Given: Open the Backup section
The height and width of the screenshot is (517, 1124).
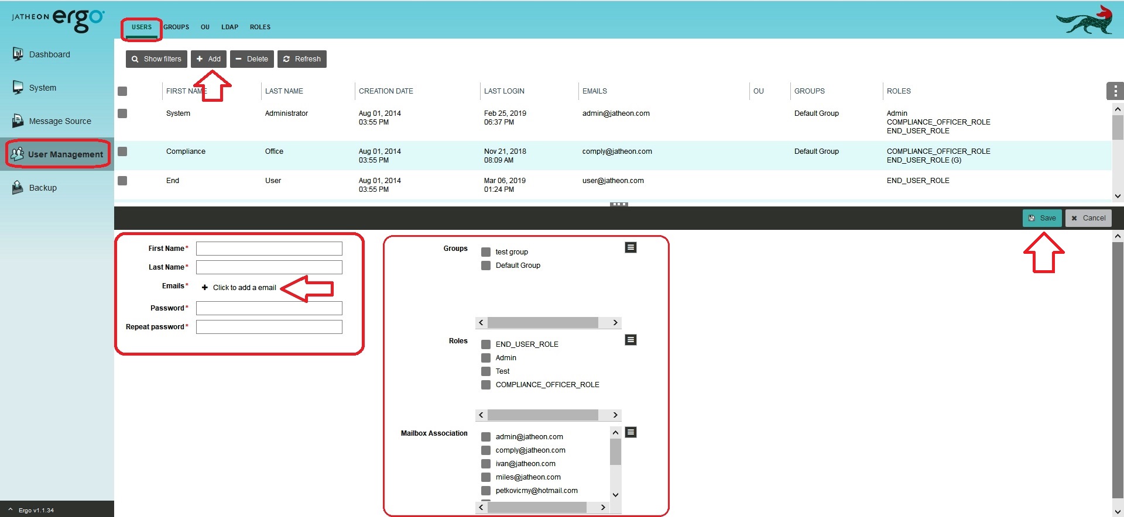Looking at the screenshot, I should click(x=35, y=188).
